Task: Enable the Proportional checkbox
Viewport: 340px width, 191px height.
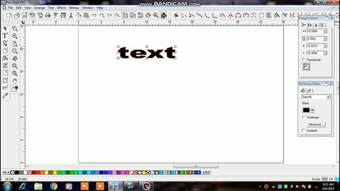Action: pos(303,59)
